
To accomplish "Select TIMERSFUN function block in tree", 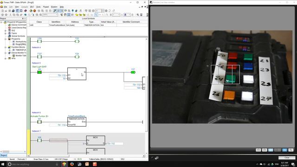I will (21, 50).
